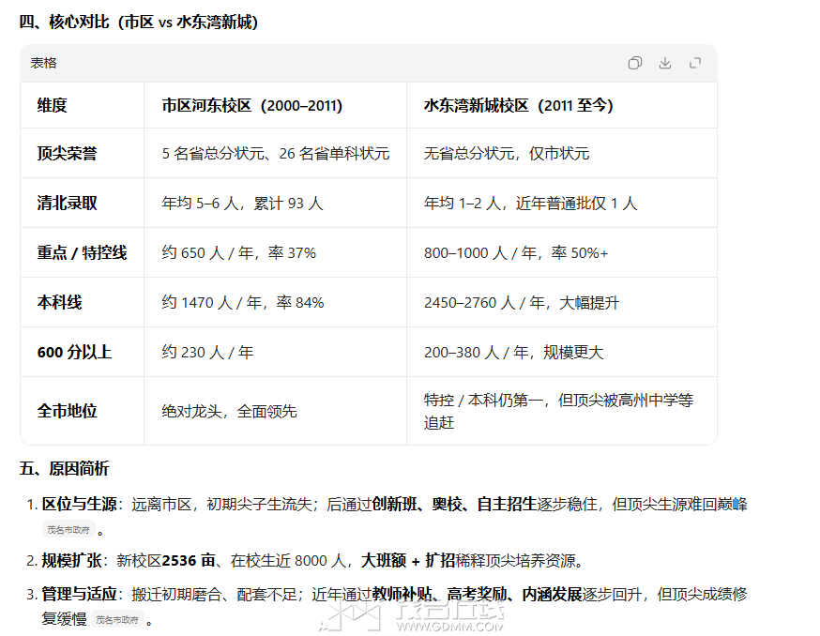820x636 pixels.
Task: Click the 本科线 row label
Action: (x=60, y=303)
